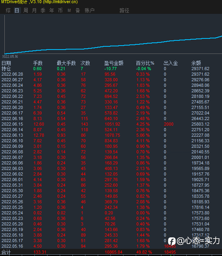222x256 pixels.
Task: Open the 账户 account tab
Action: [x=90, y=10]
